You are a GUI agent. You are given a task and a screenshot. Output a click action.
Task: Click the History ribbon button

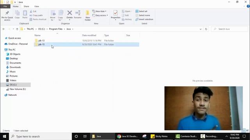(127, 19)
